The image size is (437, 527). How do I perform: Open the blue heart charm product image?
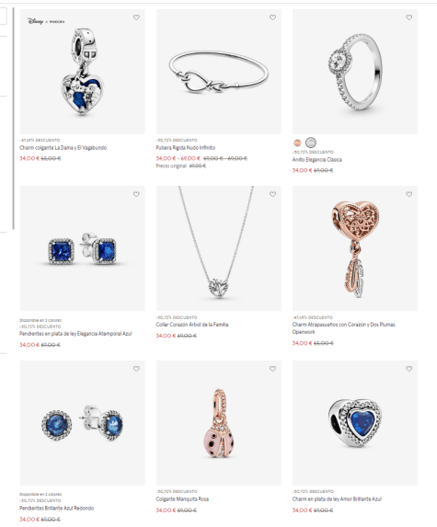click(355, 423)
